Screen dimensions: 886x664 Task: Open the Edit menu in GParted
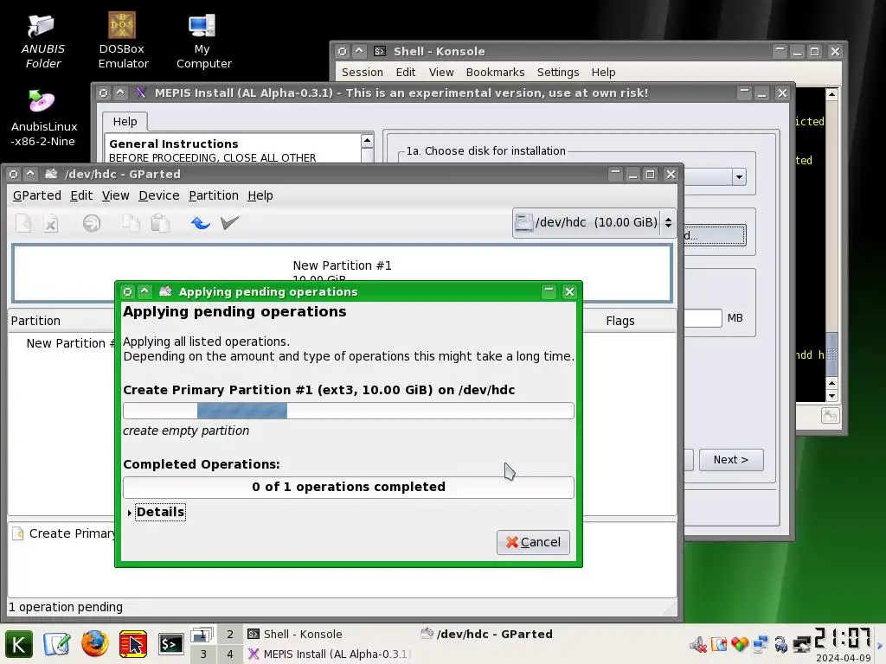click(81, 195)
